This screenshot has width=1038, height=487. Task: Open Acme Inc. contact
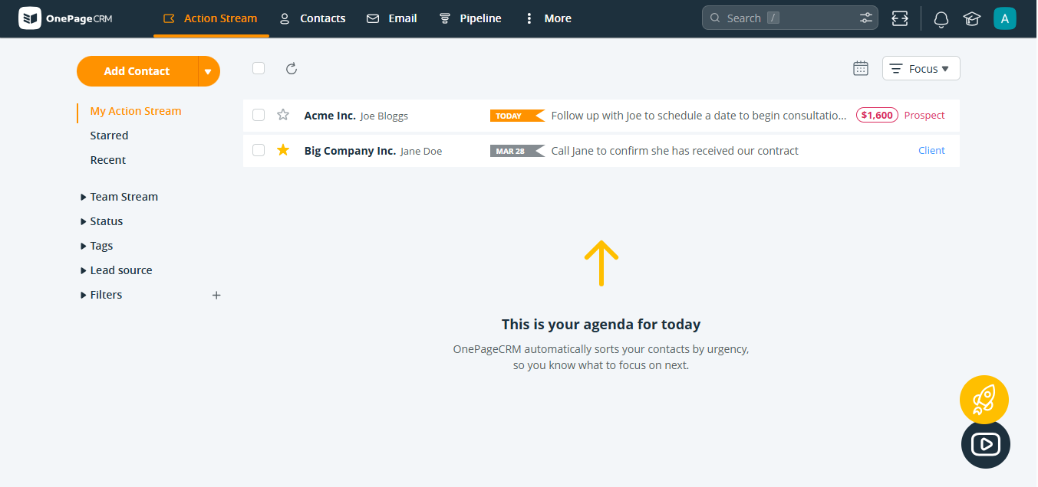pos(330,116)
